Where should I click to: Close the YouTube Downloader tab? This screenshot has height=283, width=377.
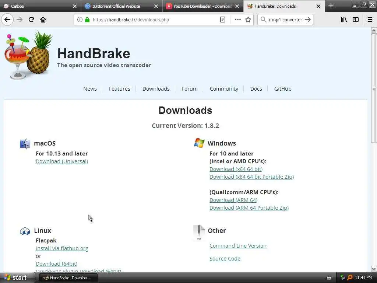point(237,6)
